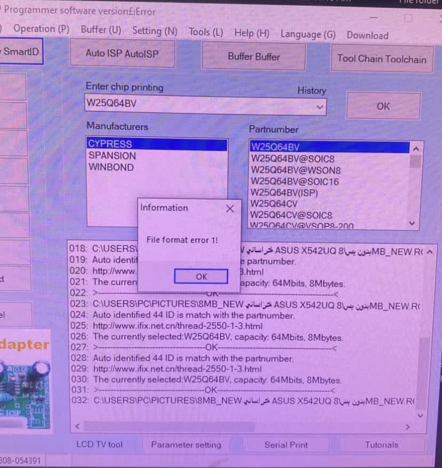Click log line 032 file path
This screenshot has height=468, width=442.
(254, 401)
